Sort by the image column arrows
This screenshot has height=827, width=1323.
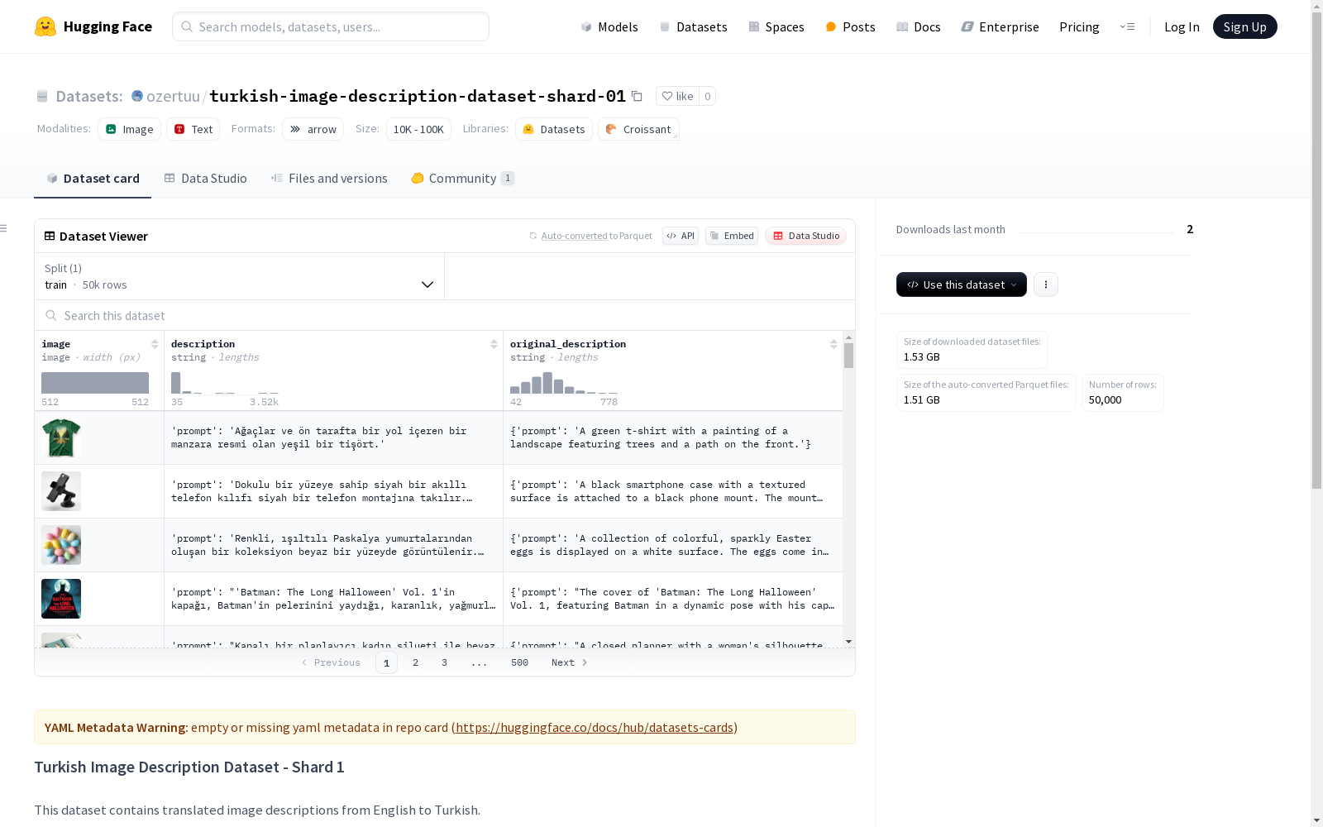click(x=155, y=344)
